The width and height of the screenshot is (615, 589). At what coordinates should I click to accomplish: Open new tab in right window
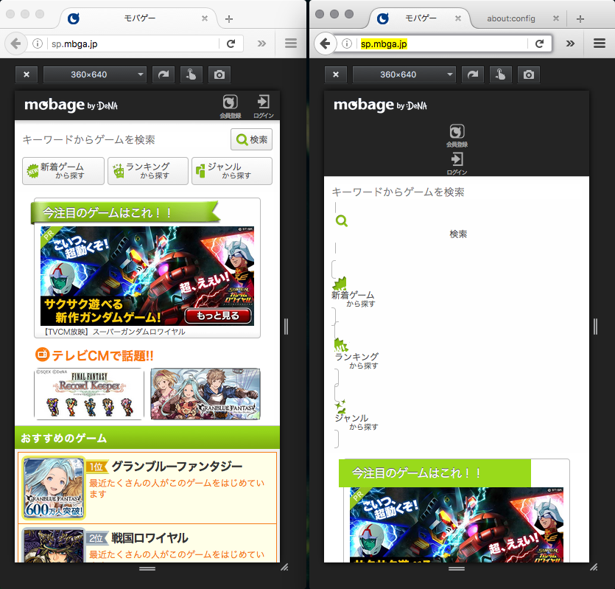[x=580, y=19]
